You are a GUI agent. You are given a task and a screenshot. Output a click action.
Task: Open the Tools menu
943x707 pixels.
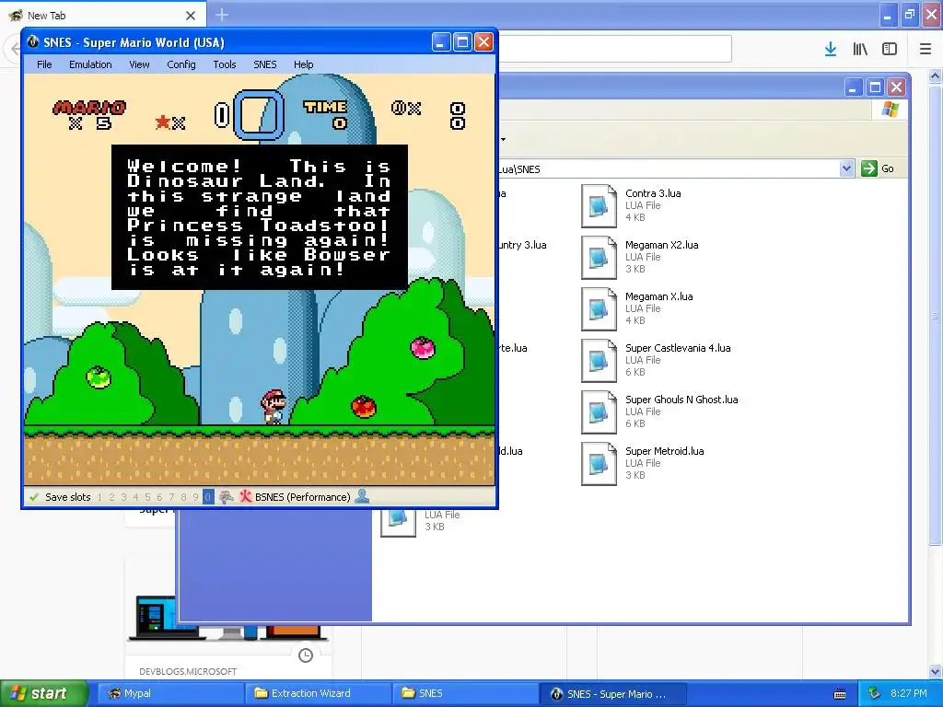point(225,64)
